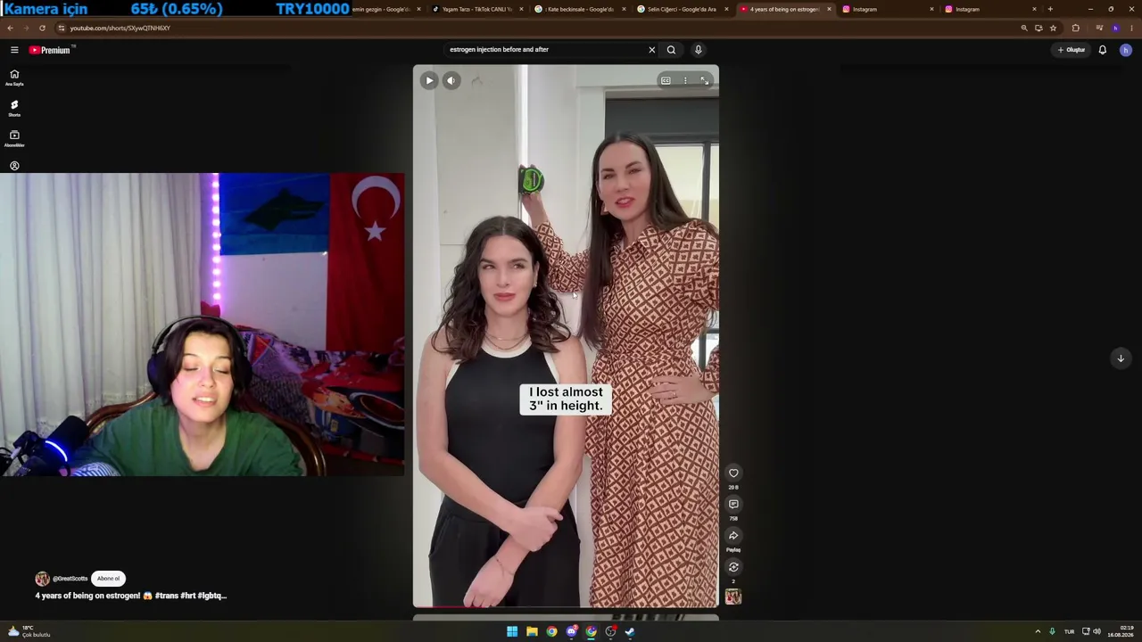Seek using the Short's red progress bar
This screenshot has height=642, width=1142.
566,607
